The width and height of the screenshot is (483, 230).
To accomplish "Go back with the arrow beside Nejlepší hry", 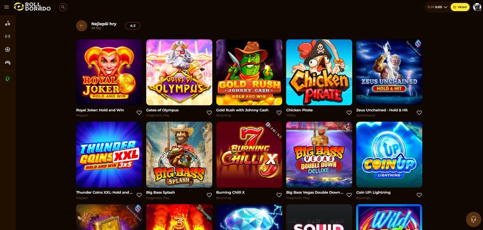I will (x=82, y=26).
